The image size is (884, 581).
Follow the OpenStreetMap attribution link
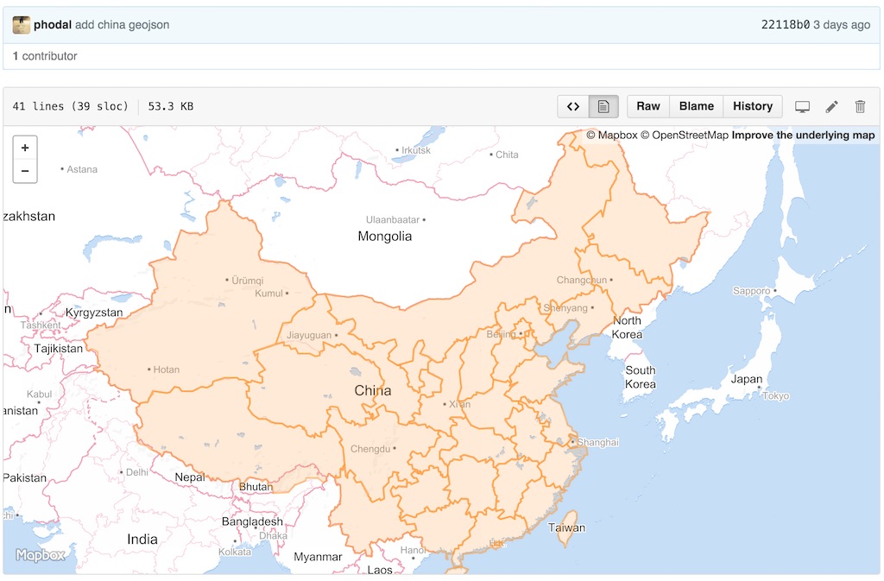pyautogui.click(x=685, y=136)
